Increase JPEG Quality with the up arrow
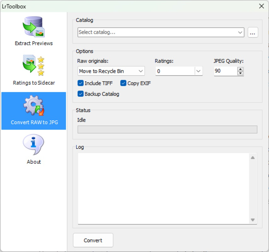Image resolution: width=269 pixels, height=252 pixels. point(240,69)
